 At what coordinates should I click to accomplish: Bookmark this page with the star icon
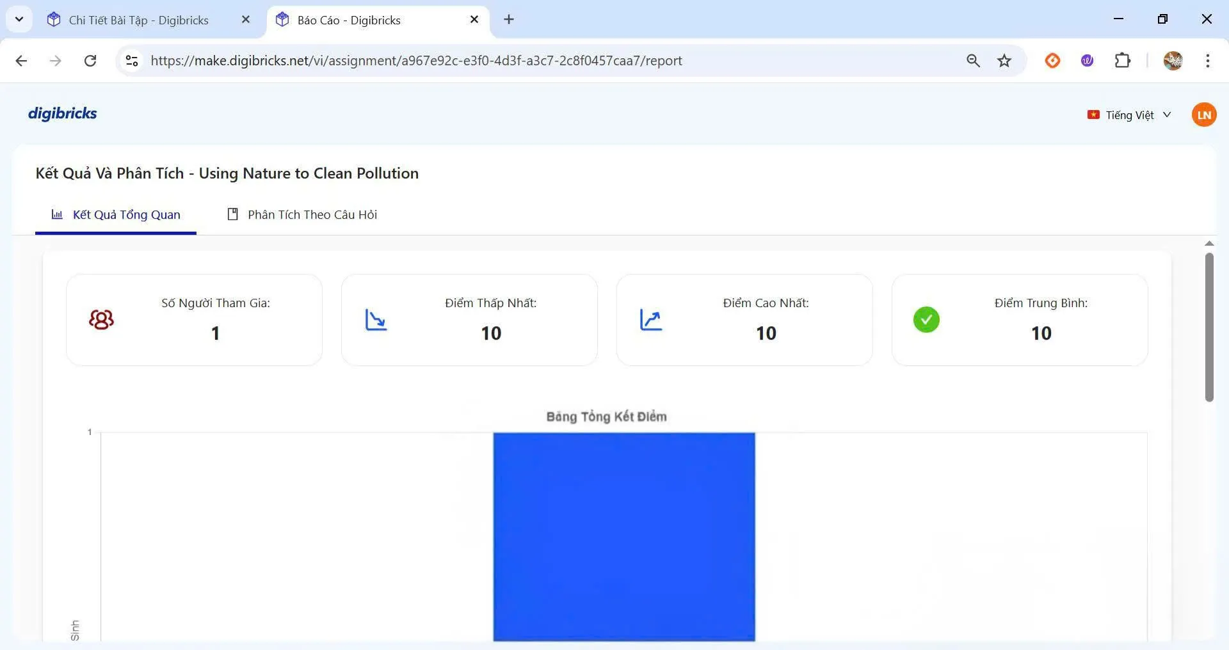pos(1004,61)
